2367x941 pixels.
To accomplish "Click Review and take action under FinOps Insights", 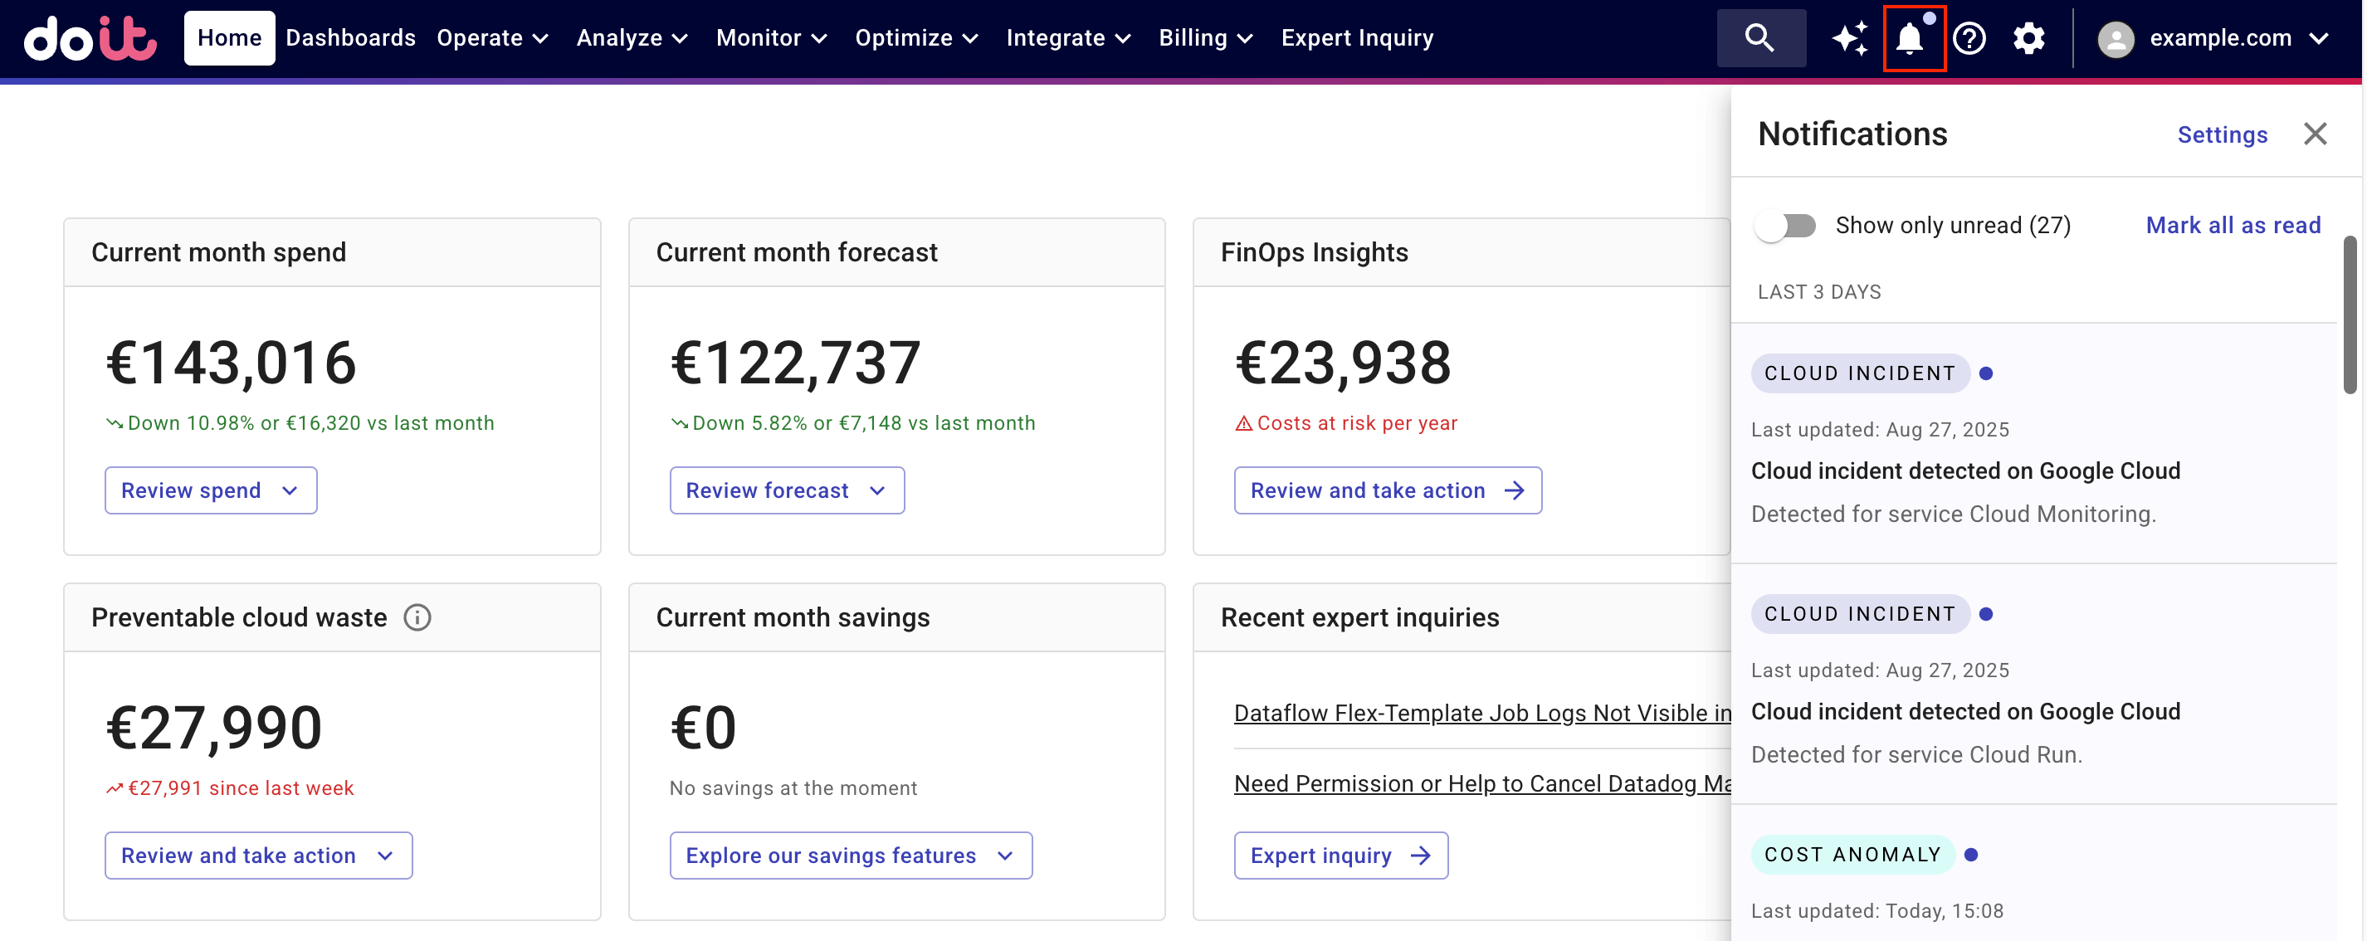I will [1387, 490].
